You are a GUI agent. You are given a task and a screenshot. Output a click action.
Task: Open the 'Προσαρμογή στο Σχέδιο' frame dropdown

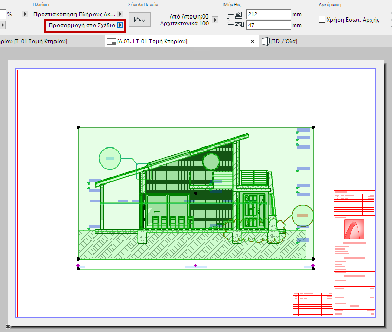pos(120,25)
